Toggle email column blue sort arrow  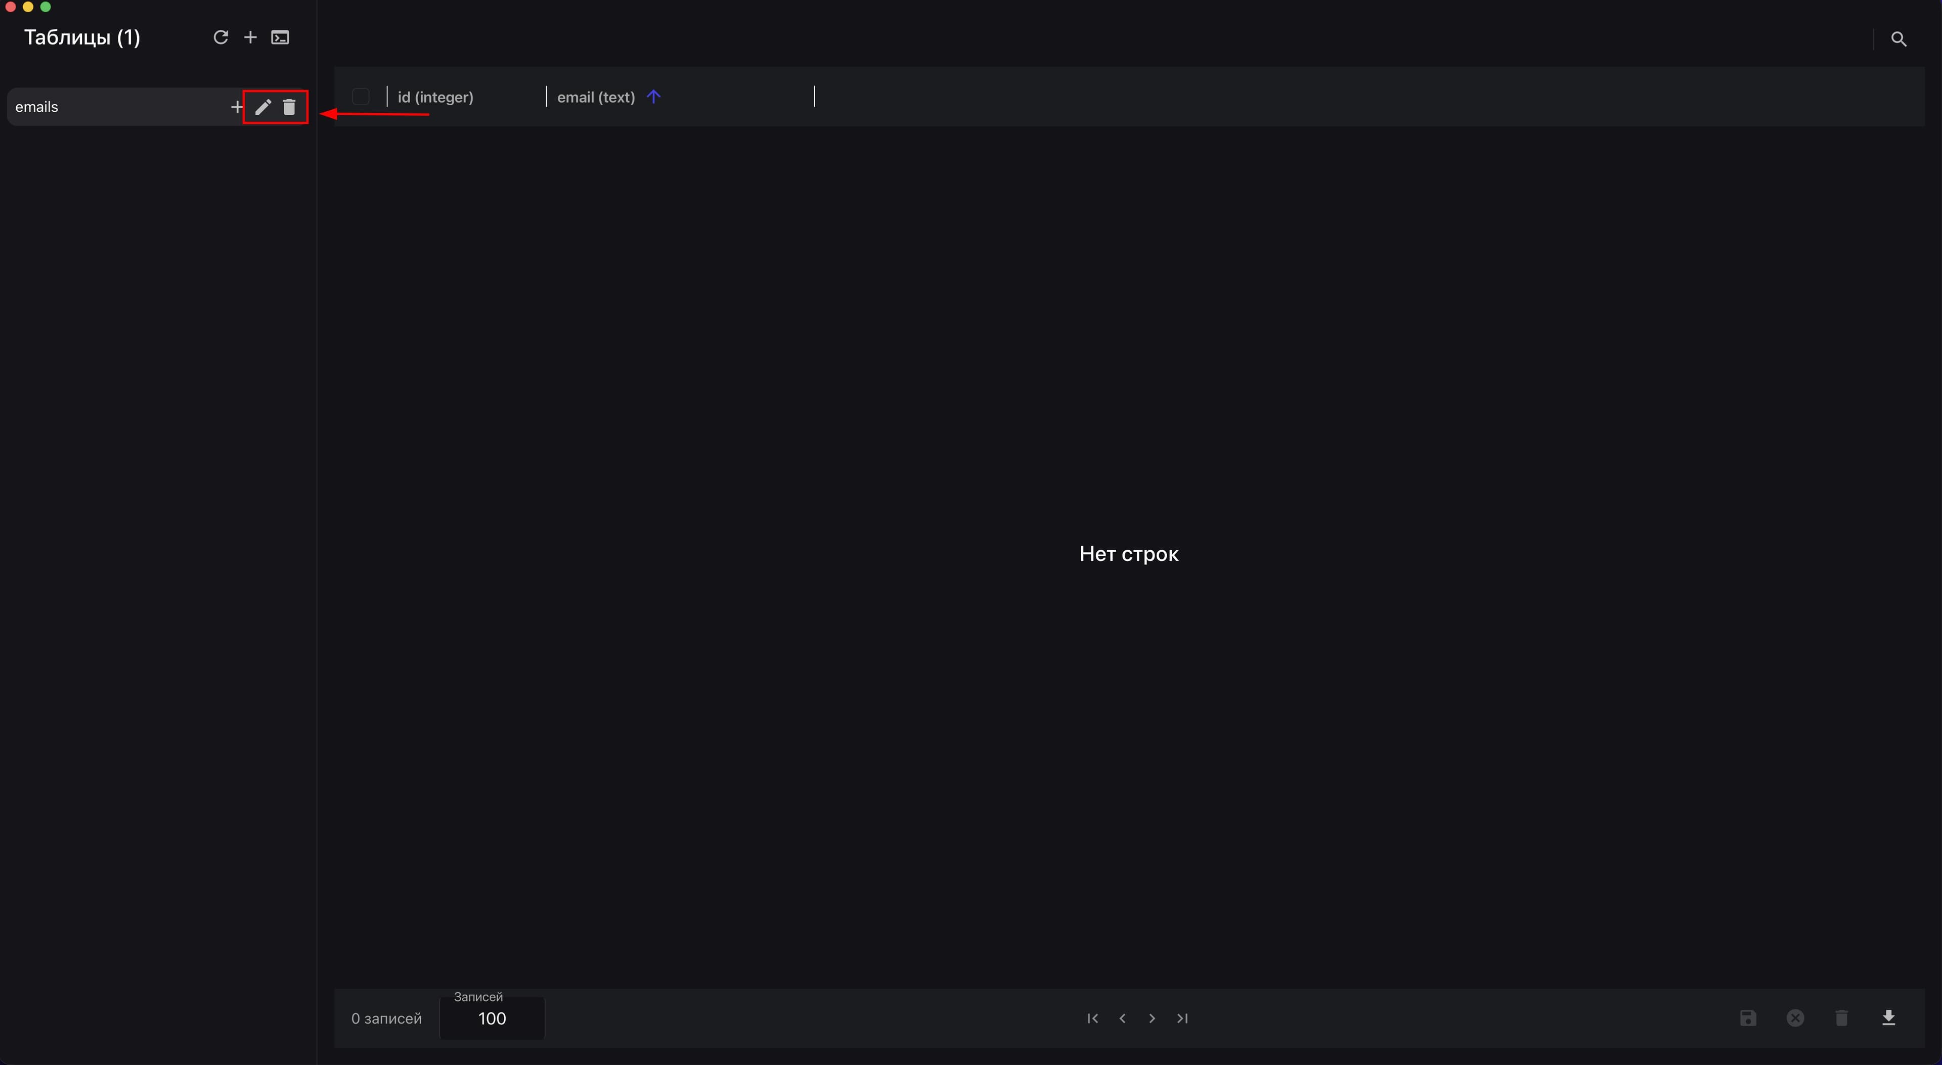[x=653, y=97]
